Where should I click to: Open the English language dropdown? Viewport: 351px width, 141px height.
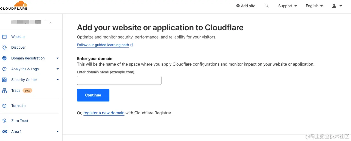314,6
